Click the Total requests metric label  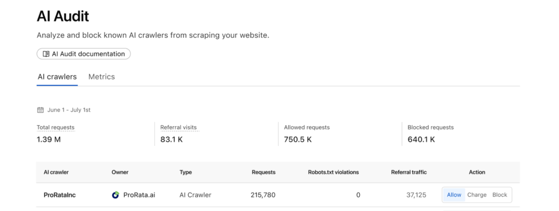[55, 128]
